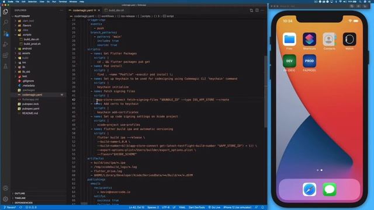Expand the OUTLINE section
The image size is (374, 210).
point(19,194)
